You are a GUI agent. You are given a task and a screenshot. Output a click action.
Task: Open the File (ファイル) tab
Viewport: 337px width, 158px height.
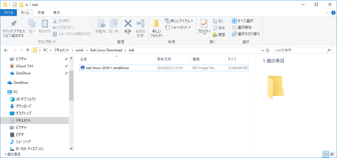(9, 13)
